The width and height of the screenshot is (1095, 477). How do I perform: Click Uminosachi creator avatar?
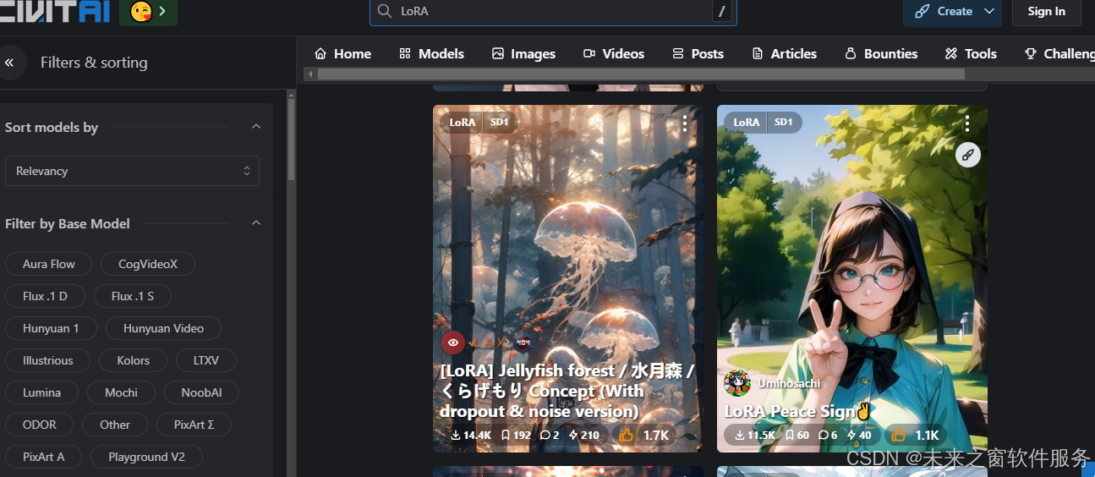737,383
